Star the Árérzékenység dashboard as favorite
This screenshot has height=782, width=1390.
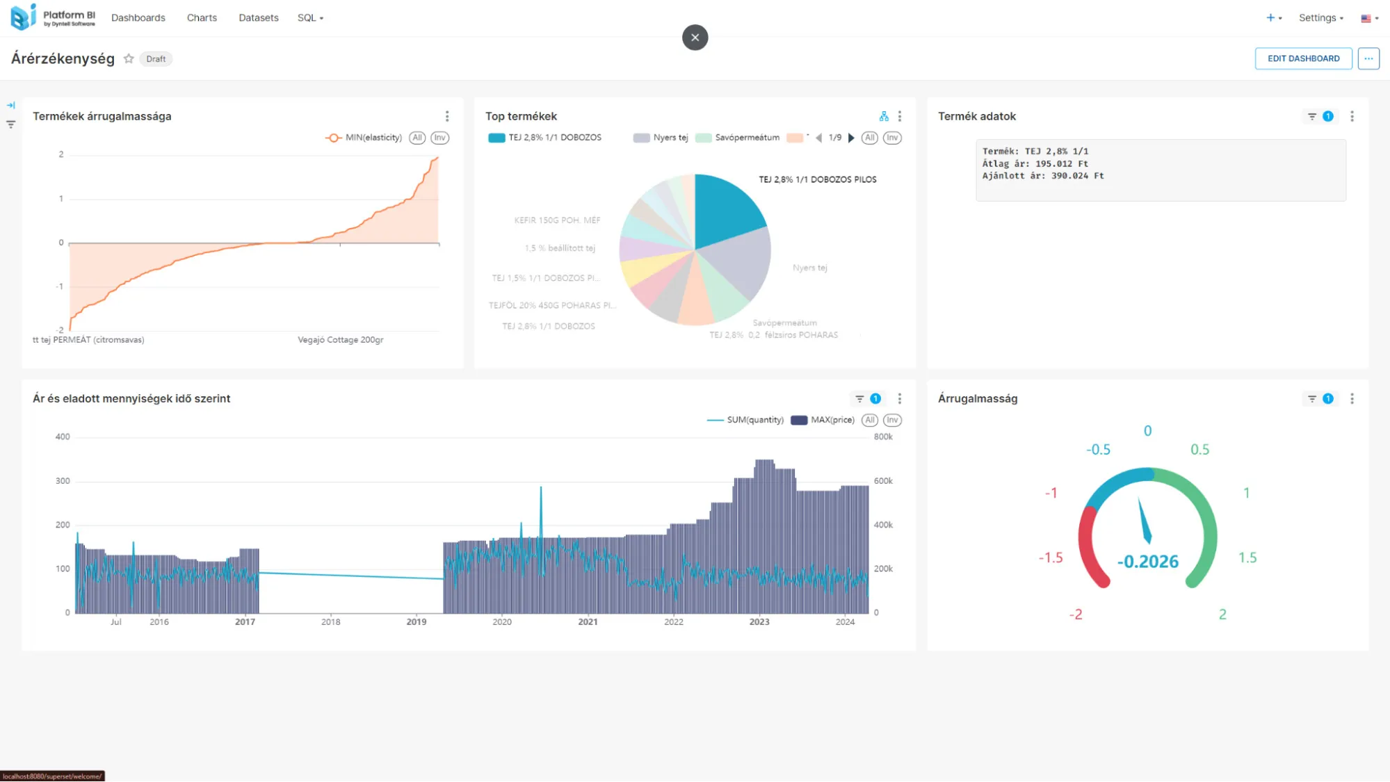[x=129, y=59]
